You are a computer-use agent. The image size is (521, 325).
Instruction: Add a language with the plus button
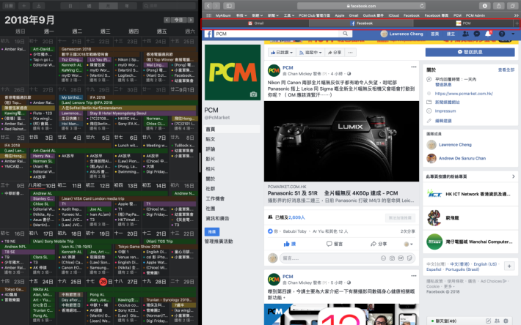[x=509, y=266]
